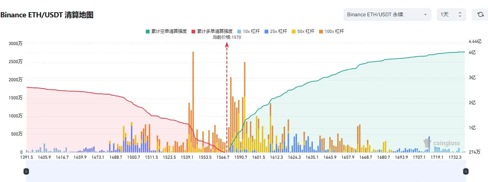Click the x-axis label 1707.1

(419, 157)
